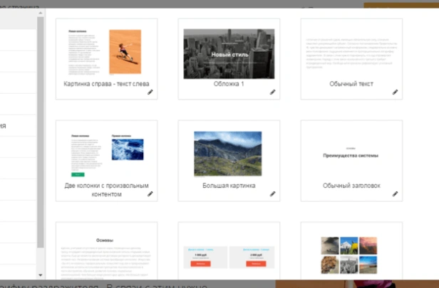Select the mountain landscape 'Большая картинка' preview
Viewport: 439px width, 288px height.
[x=229, y=154]
